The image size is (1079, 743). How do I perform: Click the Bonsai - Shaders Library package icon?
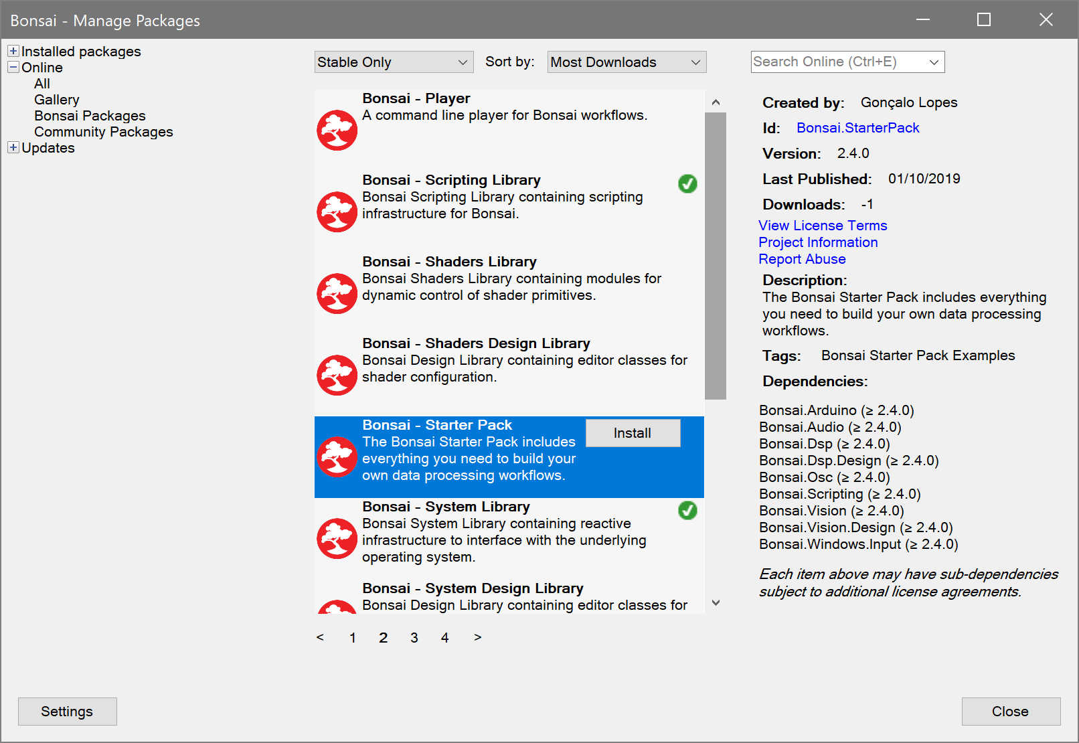(x=337, y=294)
